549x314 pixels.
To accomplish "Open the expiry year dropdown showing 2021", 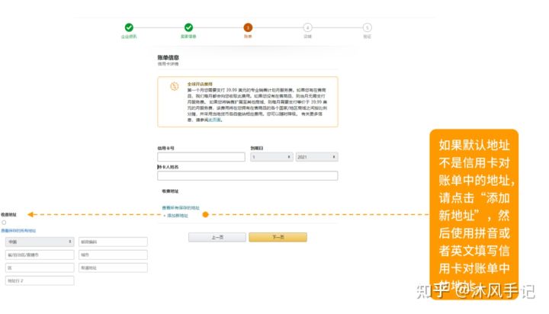I will coord(317,157).
